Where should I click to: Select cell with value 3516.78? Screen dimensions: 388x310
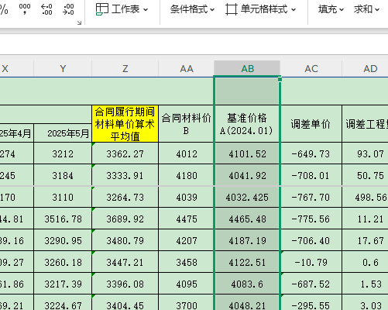(x=63, y=219)
